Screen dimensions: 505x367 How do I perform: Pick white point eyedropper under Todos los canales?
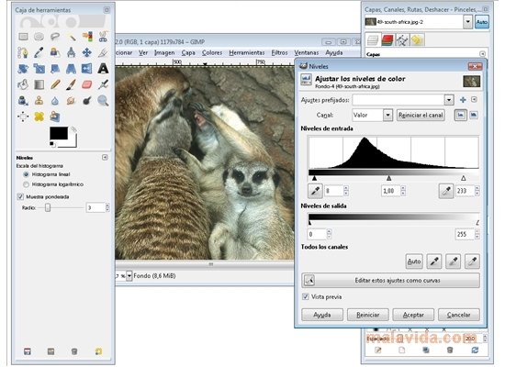pyautogui.click(x=472, y=261)
